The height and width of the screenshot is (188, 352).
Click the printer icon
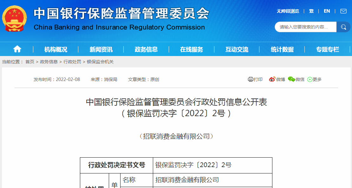pyautogui.click(x=250, y=79)
